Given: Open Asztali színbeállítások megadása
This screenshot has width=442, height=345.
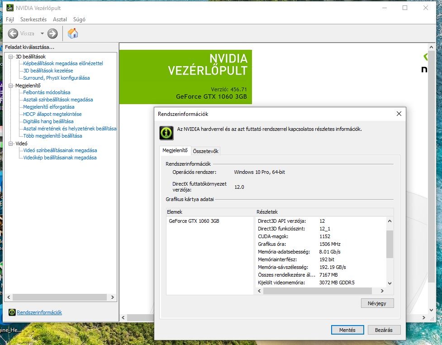Looking at the screenshot, I should pyautogui.click(x=58, y=100).
